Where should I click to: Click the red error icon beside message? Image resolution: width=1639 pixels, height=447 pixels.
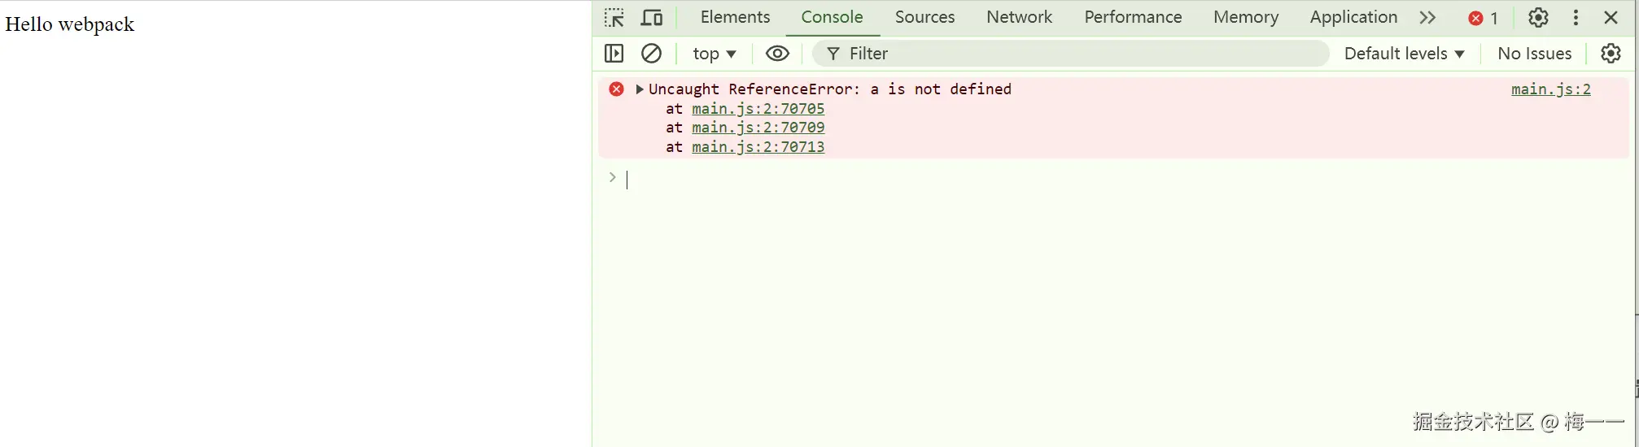[617, 89]
